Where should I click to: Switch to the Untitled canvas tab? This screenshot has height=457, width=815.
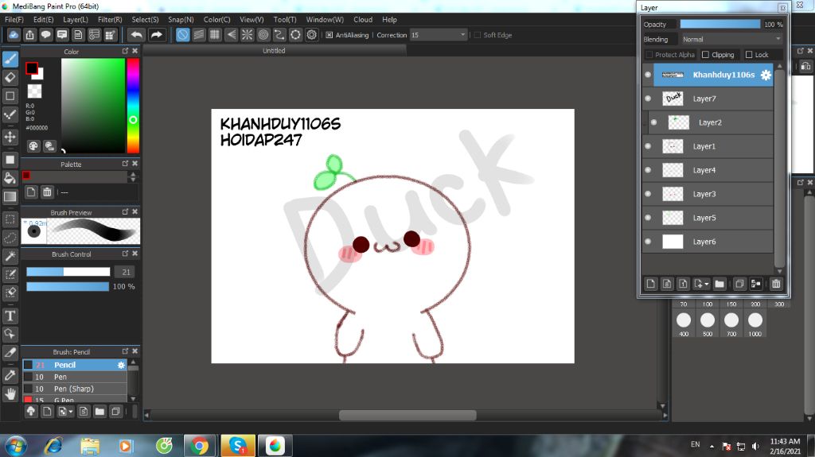coord(274,50)
